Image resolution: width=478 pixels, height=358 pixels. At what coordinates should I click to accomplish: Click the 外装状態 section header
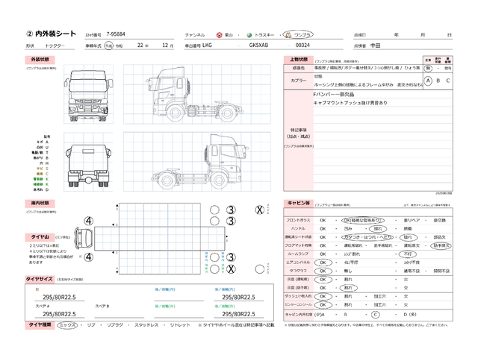(40, 57)
